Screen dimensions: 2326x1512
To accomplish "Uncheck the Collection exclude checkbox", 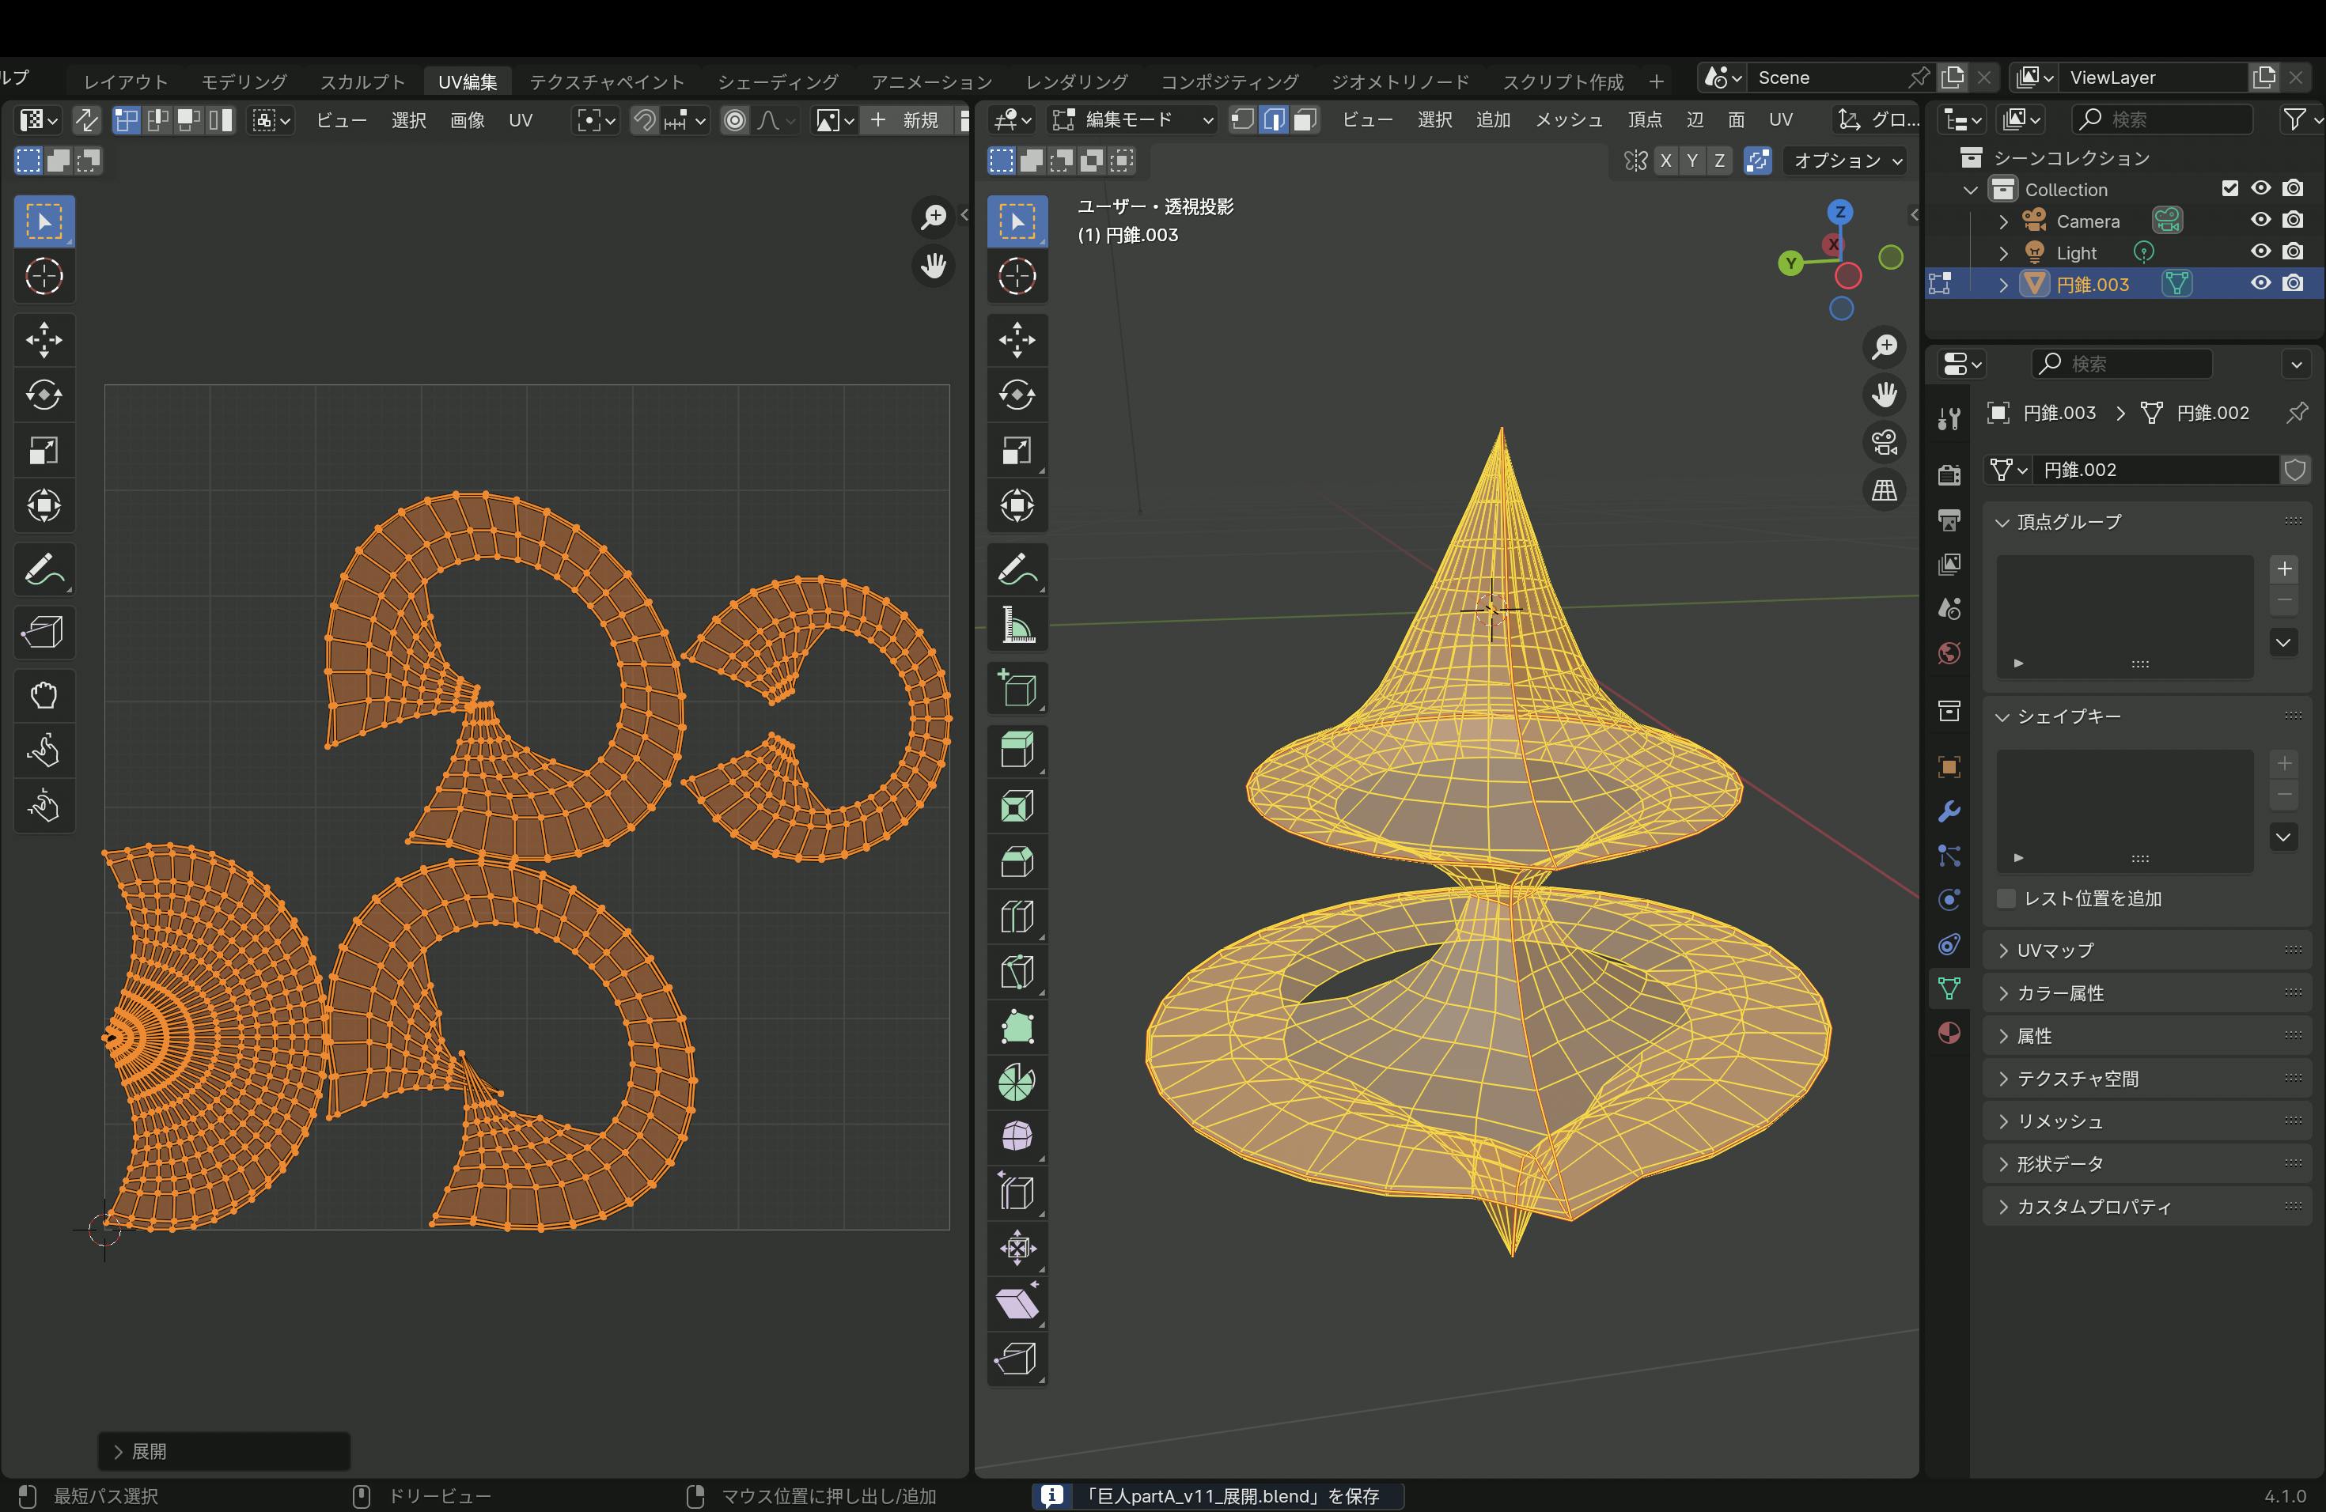I will pos(2229,188).
